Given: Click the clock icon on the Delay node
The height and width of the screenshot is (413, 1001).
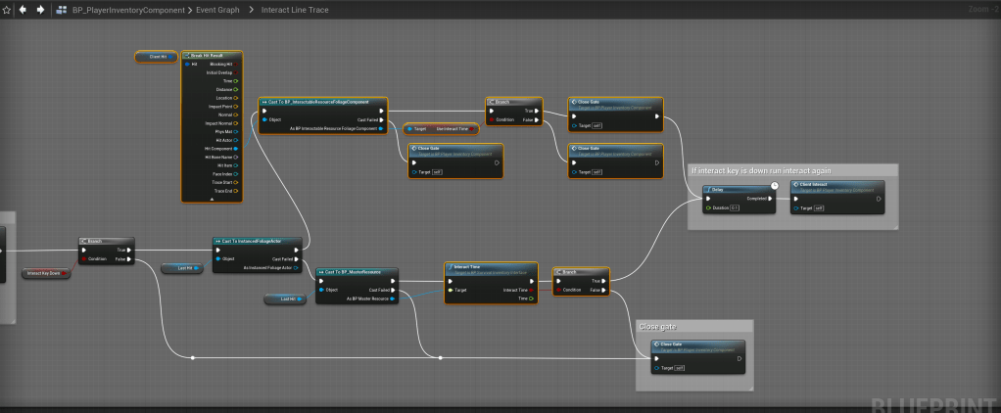Looking at the screenshot, I should coord(773,185).
